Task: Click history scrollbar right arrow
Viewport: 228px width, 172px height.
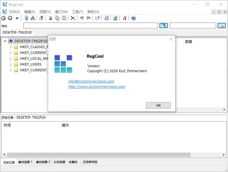Action: pos(224,155)
